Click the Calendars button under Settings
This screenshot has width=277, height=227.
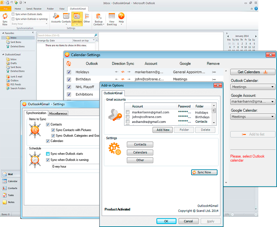pos(140,152)
